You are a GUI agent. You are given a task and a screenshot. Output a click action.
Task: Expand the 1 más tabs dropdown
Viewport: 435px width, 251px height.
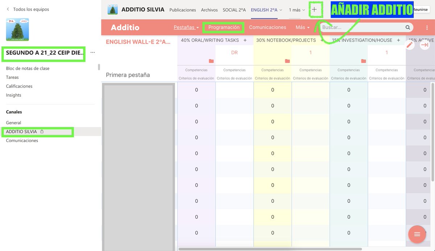297,10
